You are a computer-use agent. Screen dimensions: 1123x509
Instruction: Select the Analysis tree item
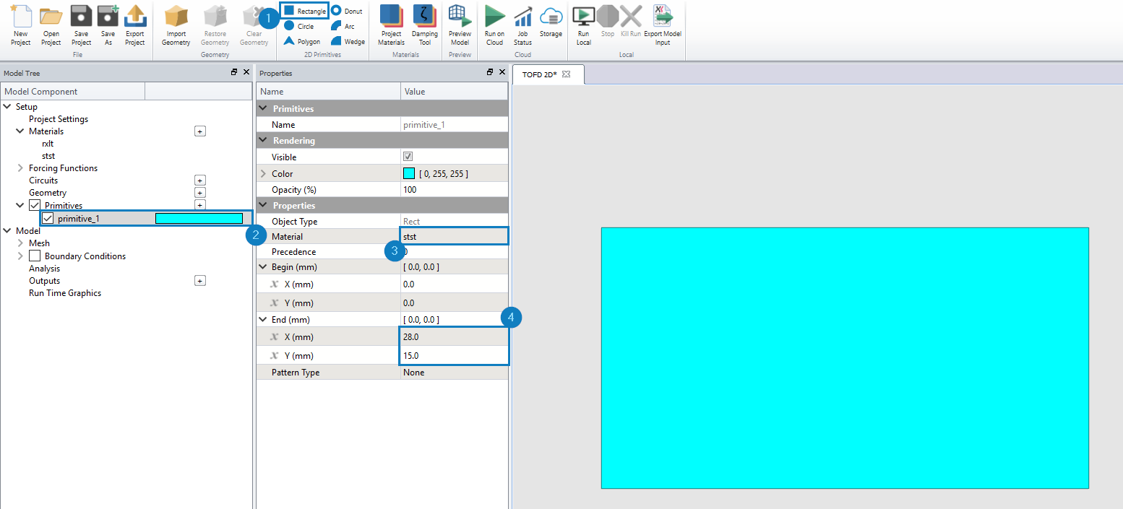click(x=45, y=269)
